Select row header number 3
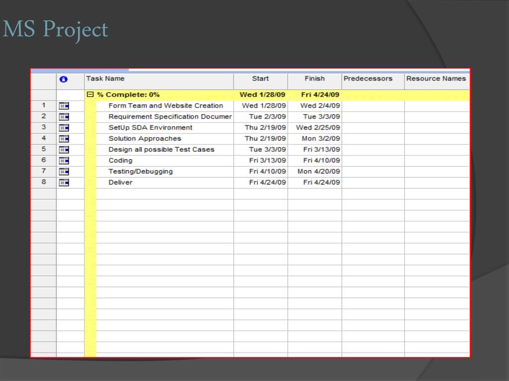Screen dimensions: 509x381 44,127
